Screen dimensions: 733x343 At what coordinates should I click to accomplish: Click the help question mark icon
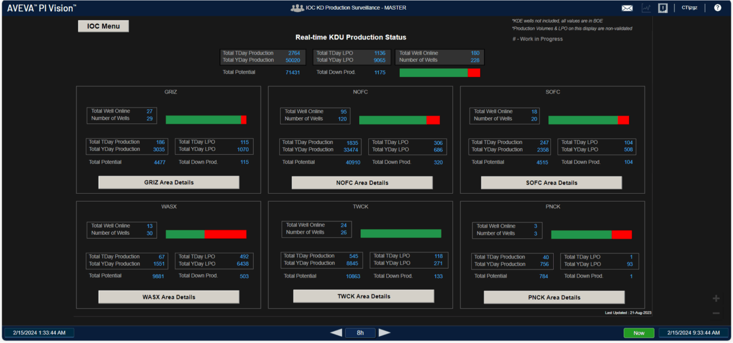(x=717, y=8)
